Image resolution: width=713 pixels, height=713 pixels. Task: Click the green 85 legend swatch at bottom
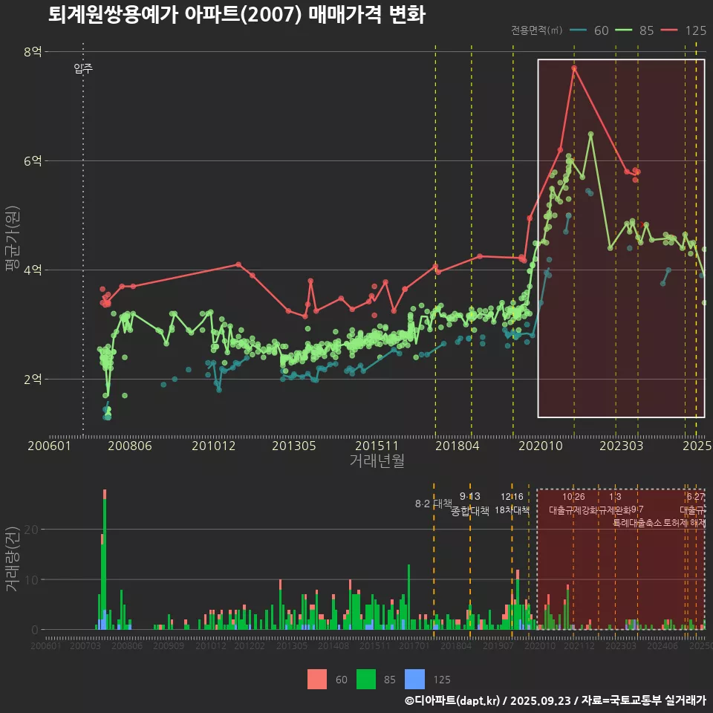coord(366,679)
